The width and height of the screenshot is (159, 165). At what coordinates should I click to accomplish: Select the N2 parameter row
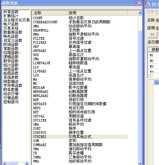[153, 61]
